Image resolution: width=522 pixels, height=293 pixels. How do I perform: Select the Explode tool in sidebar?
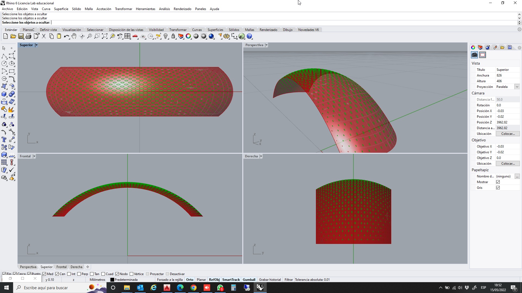click(x=12, y=109)
